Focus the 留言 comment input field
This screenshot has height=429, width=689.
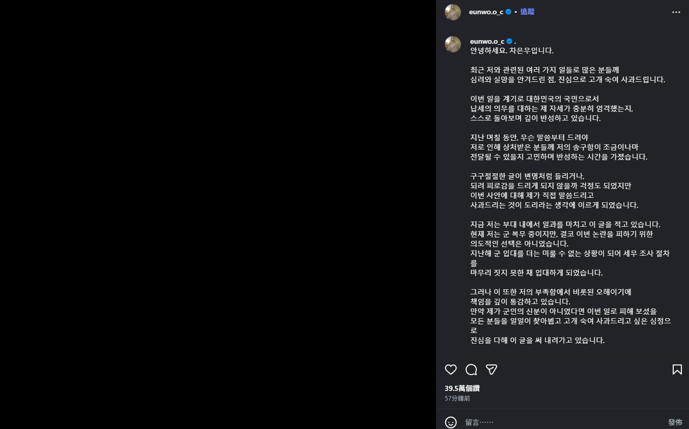563,422
